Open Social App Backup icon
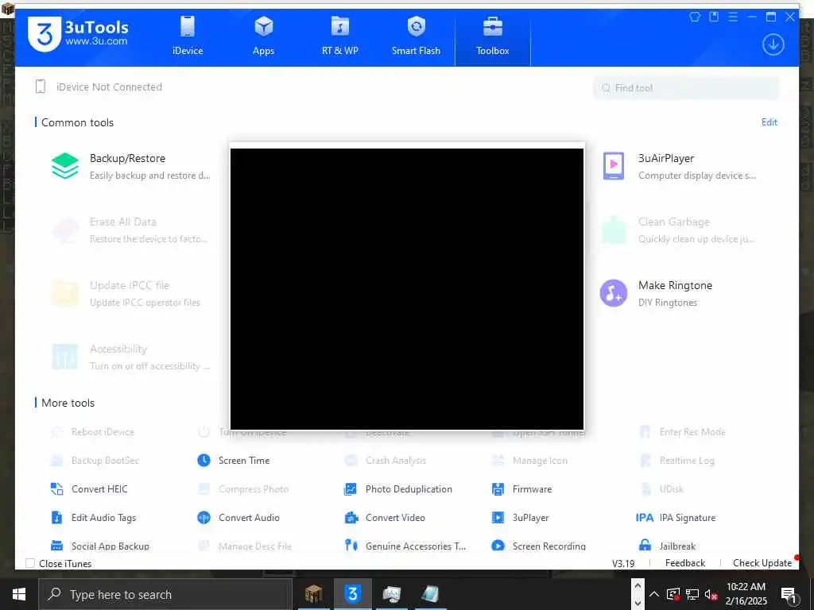This screenshot has height=610, width=814. pos(56,546)
